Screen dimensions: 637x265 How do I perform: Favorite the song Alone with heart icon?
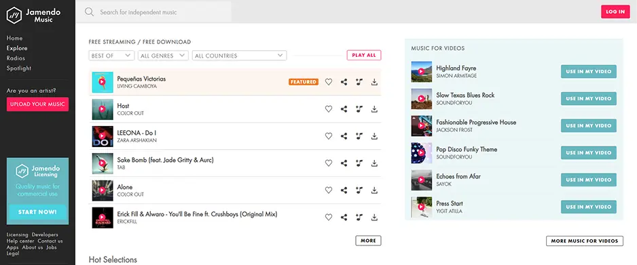[329, 190]
